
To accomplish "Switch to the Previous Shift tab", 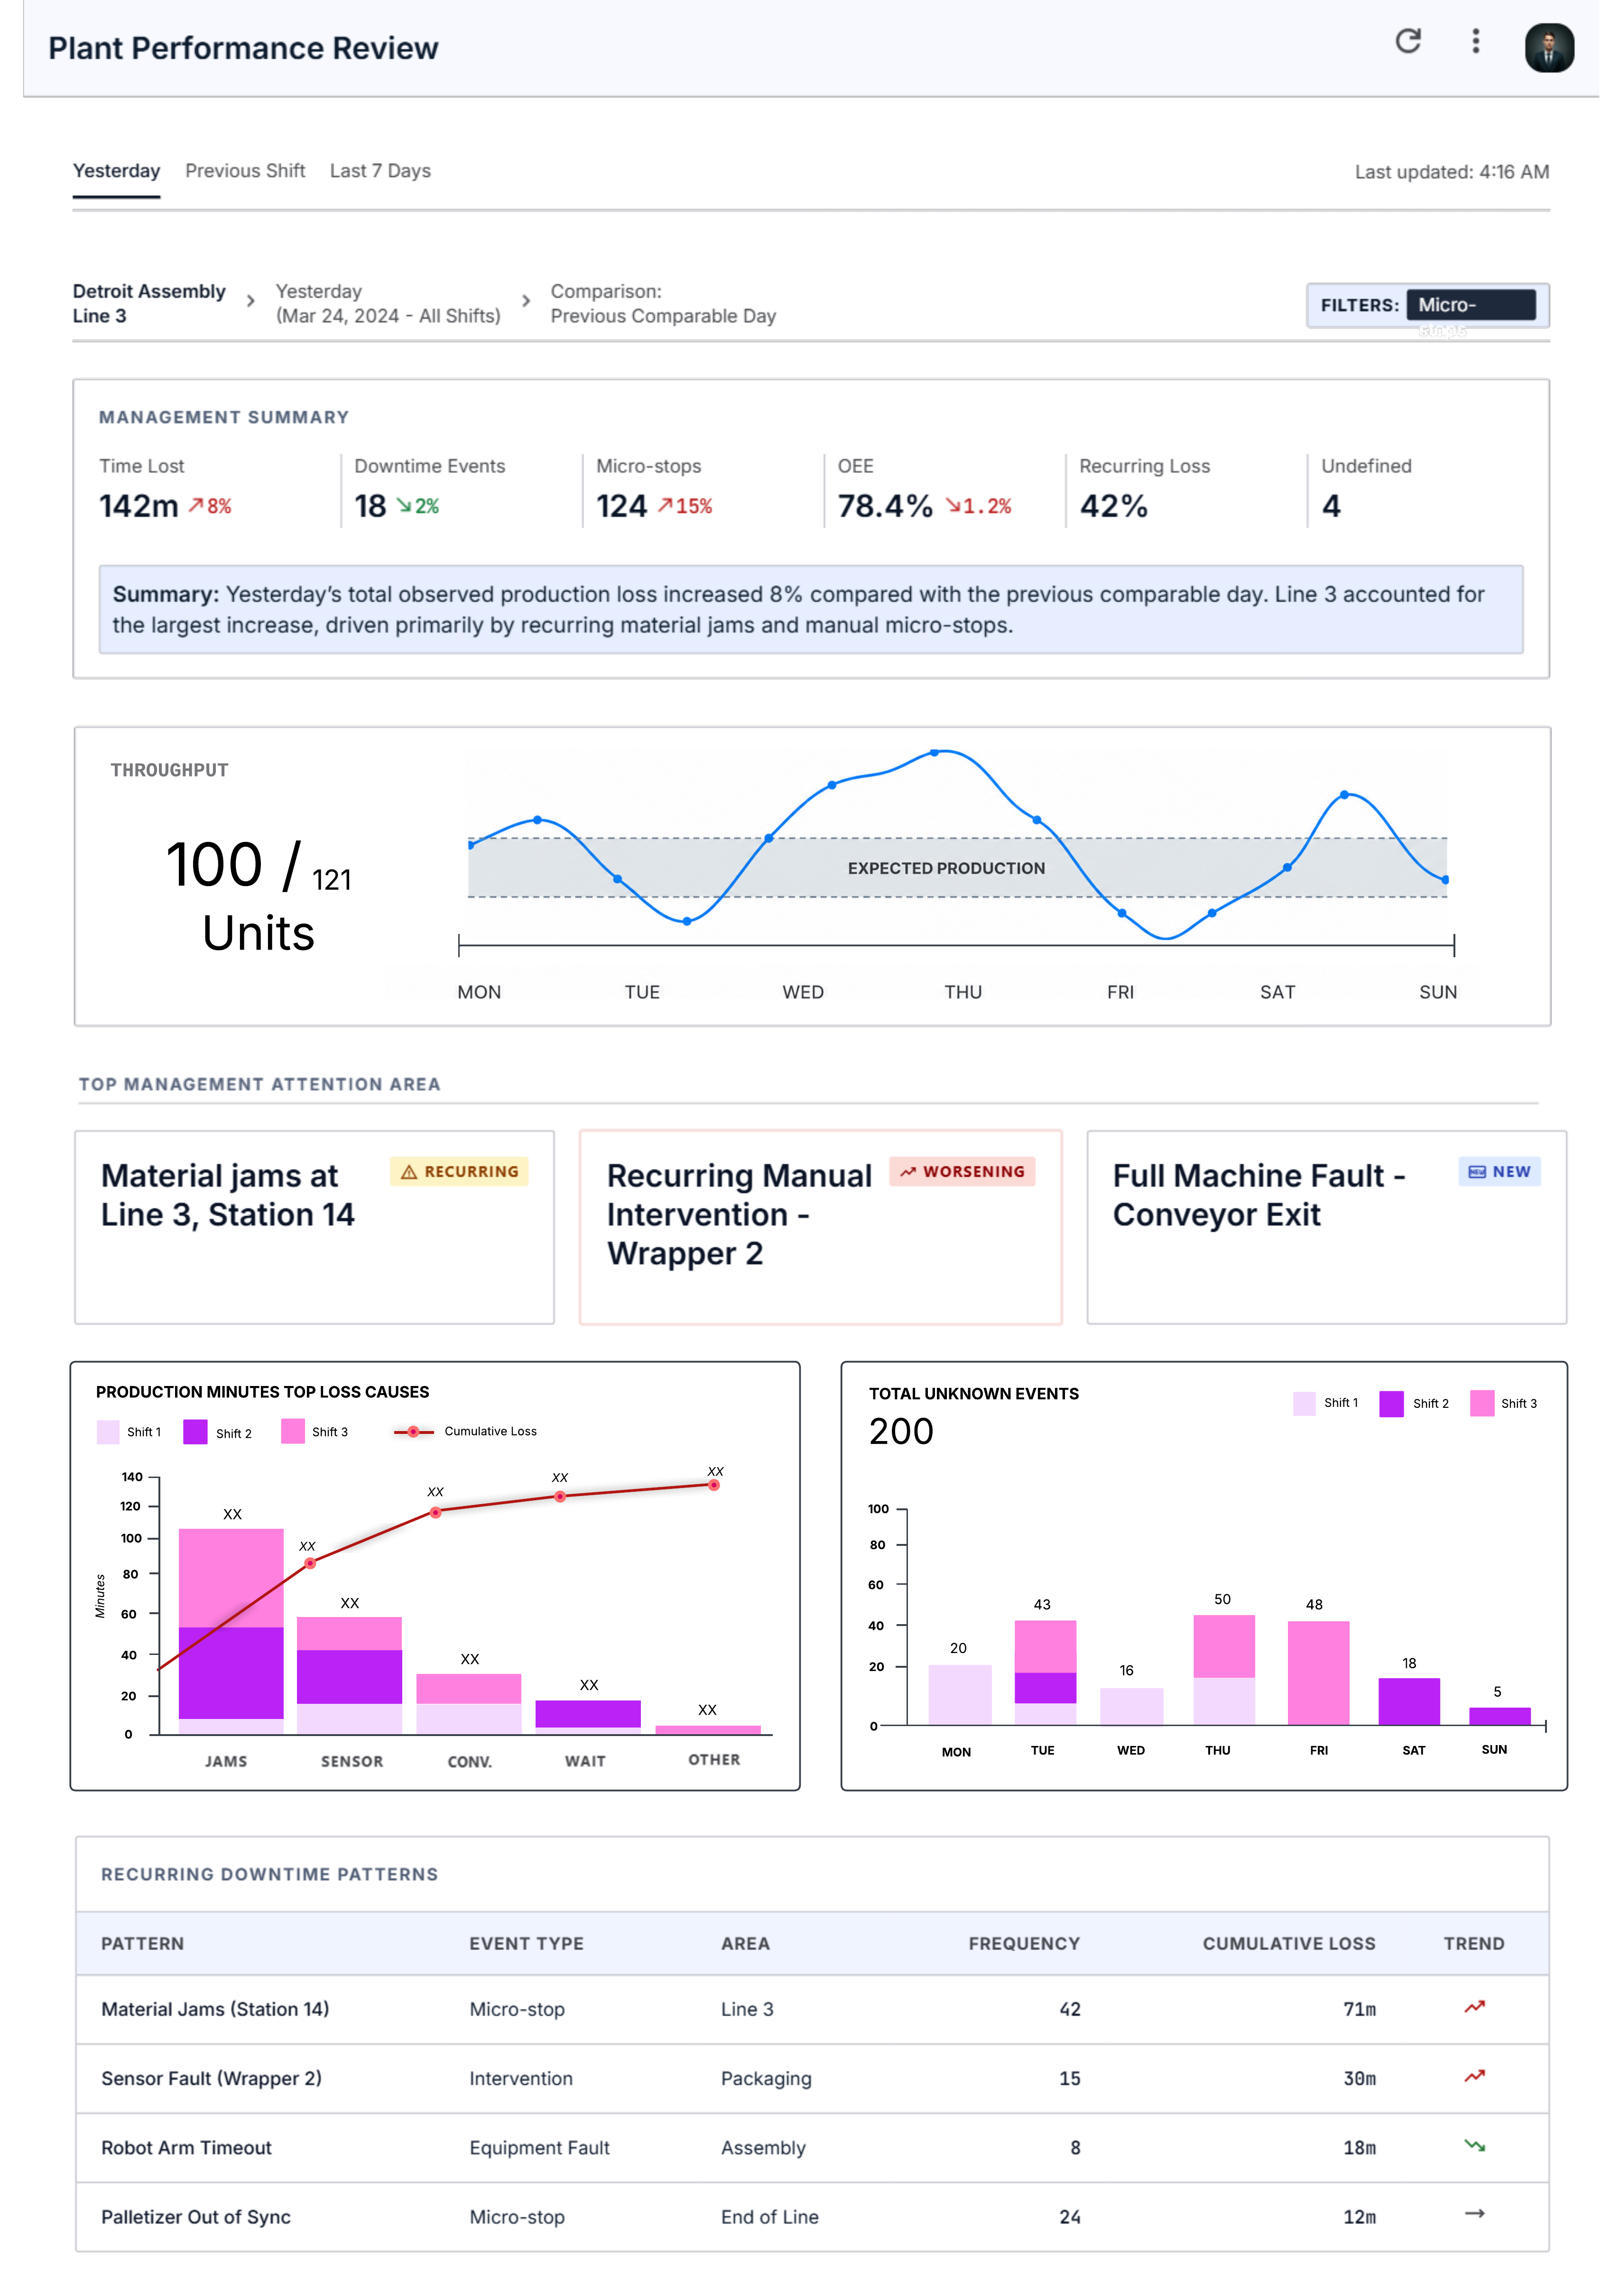I will click(245, 171).
